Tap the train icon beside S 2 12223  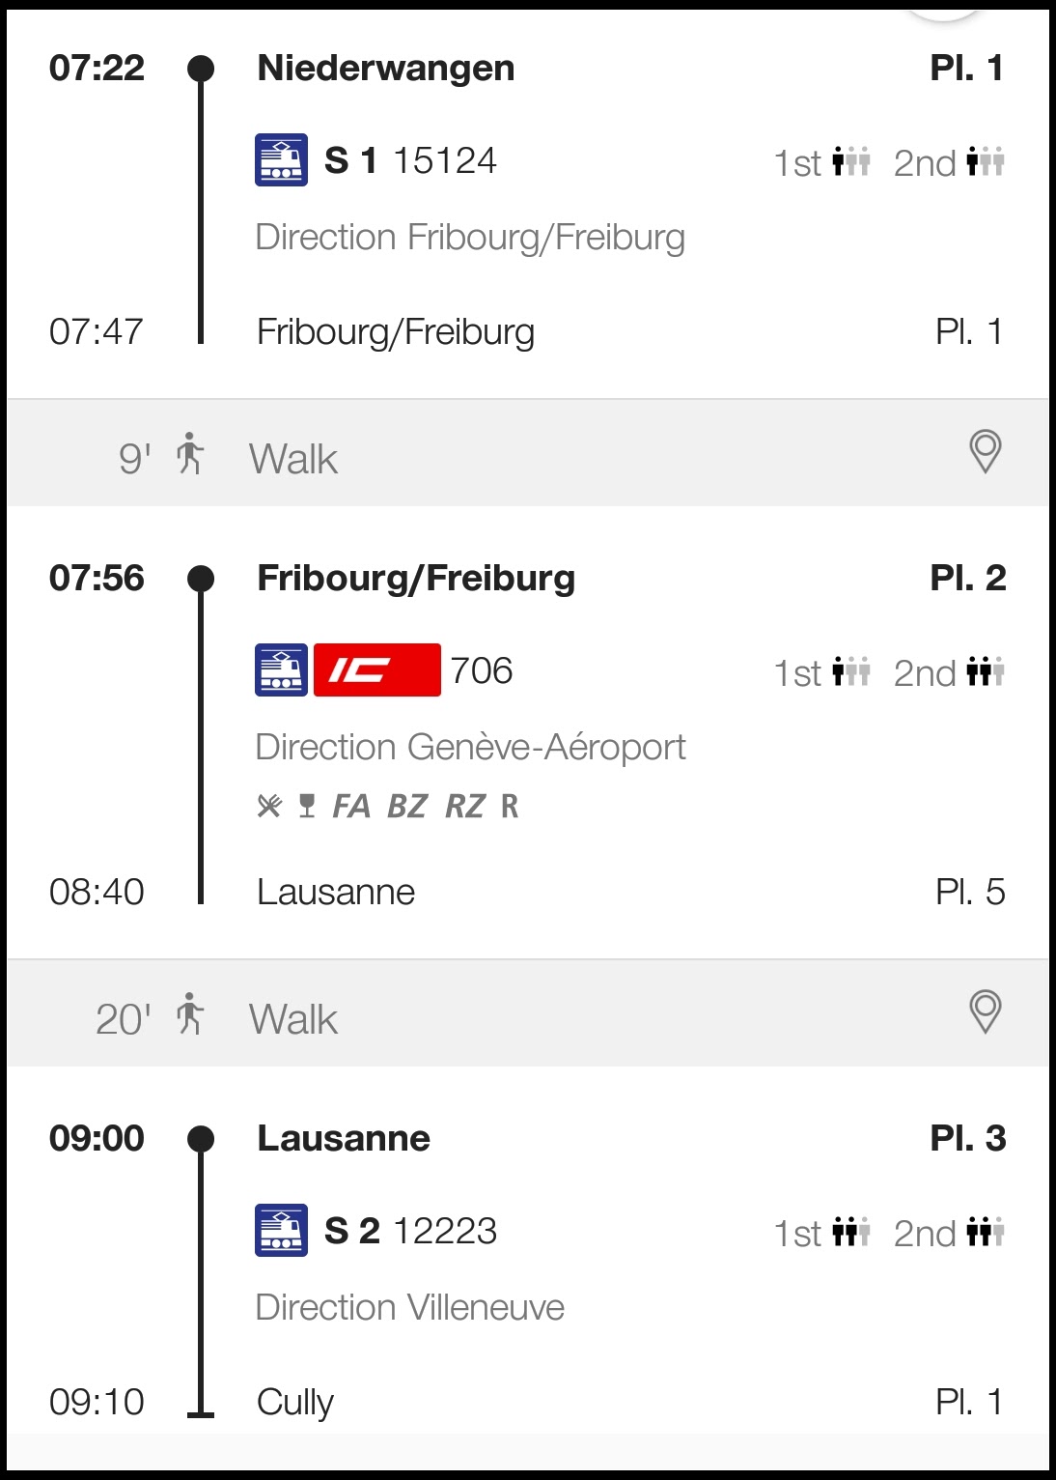[281, 1230]
